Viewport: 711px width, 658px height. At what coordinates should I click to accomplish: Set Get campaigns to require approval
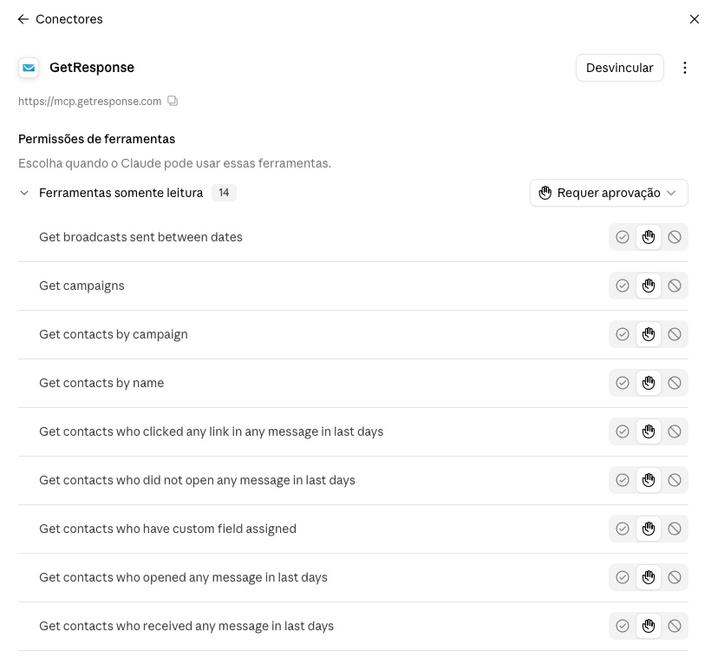point(649,286)
